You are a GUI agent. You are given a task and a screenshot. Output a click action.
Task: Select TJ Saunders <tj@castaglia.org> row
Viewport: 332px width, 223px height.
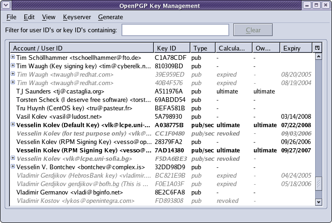[x=162, y=91]
